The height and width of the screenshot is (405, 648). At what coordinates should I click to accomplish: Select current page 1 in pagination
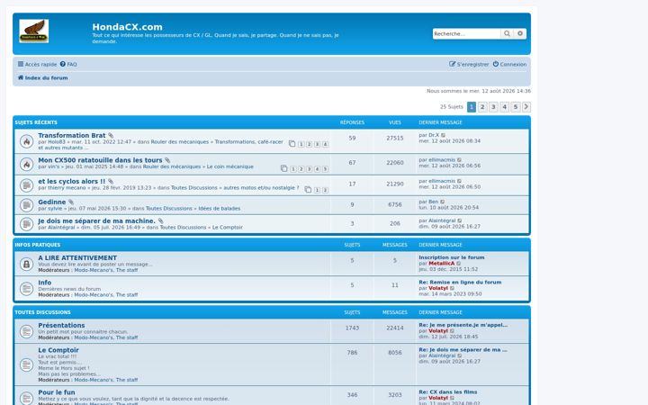tap(472, 107)
